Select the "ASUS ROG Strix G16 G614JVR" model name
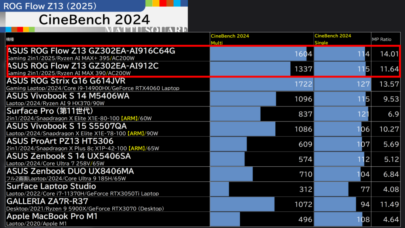Image resolution: width=405 pixels, height=228 pixels. pyautogui.click(x=66, y=81)
